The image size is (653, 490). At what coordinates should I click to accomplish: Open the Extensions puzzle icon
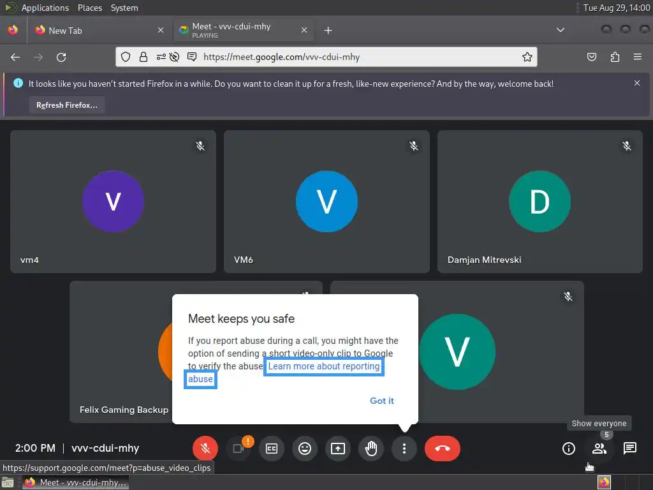point(615,57)
